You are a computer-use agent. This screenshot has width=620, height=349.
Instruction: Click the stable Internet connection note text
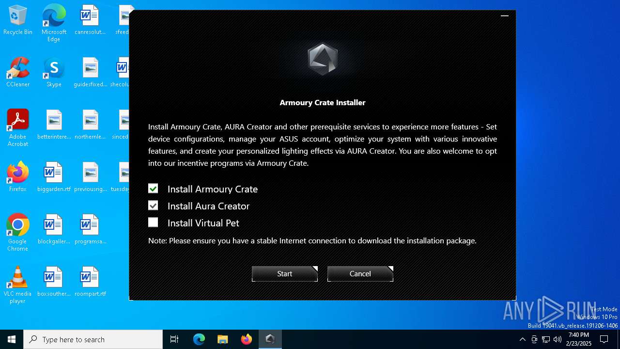[x=312, y=240]
